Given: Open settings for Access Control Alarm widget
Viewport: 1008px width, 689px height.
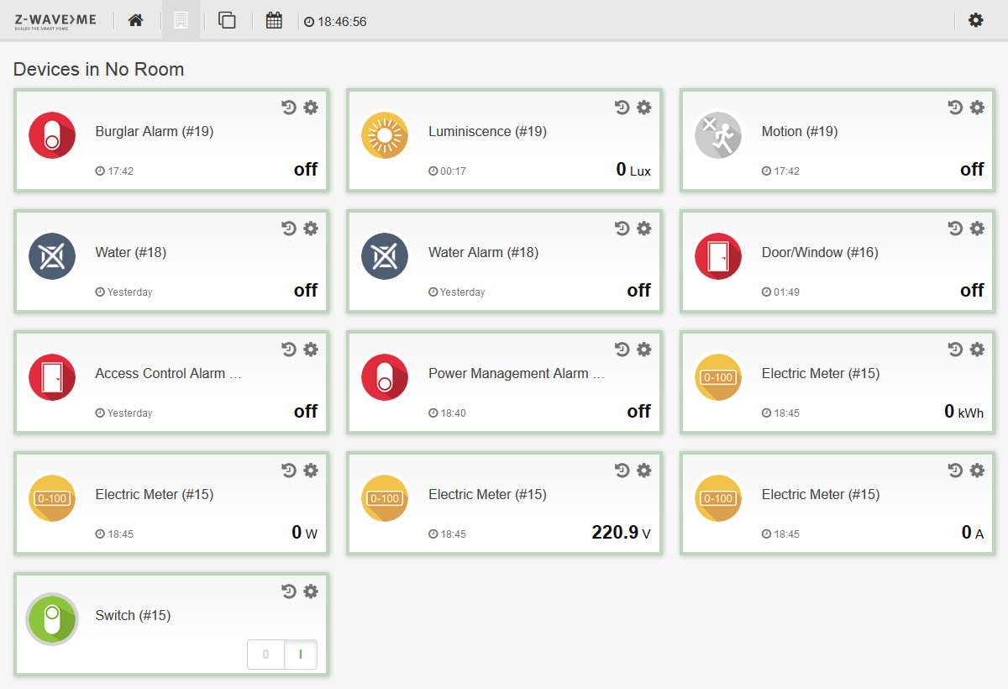Looking at the screenshot, I should [x=311, y=350].
